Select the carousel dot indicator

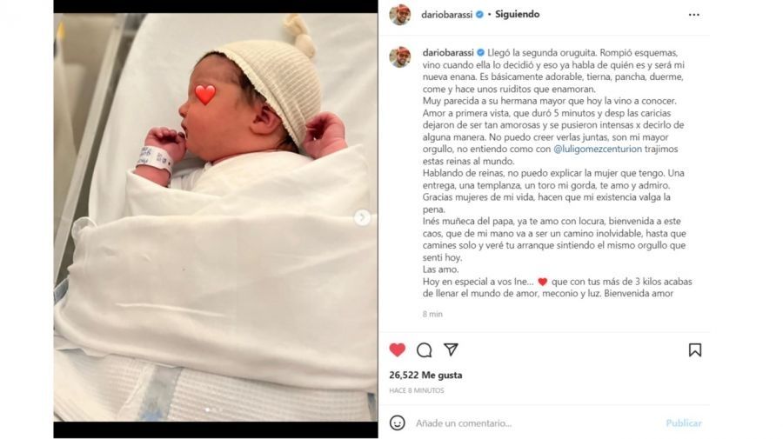pos(208,410)
